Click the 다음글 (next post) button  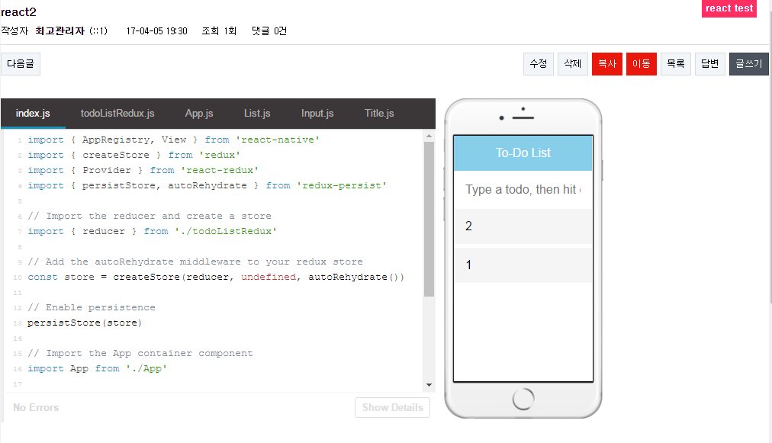(21, 64)
